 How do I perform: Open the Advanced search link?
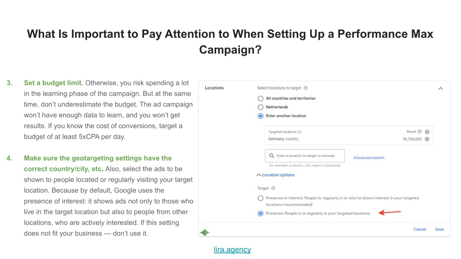pyautogui.click(x=369, y=158)
